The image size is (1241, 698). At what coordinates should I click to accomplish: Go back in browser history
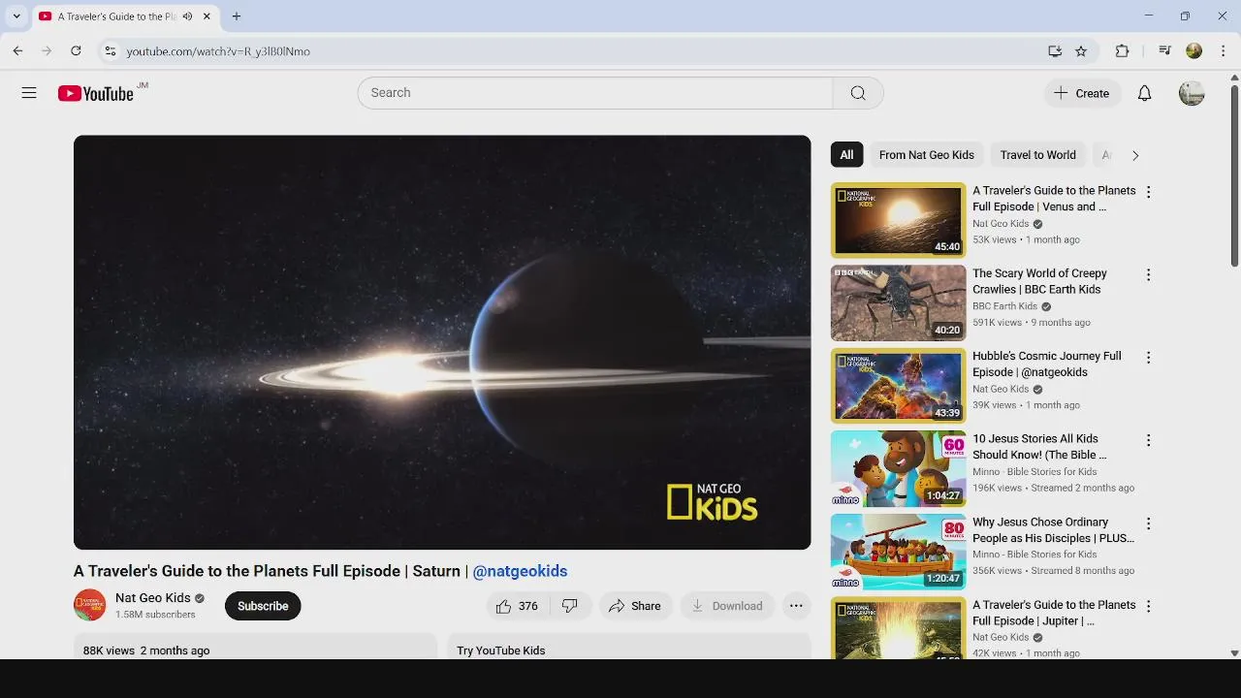17,51
